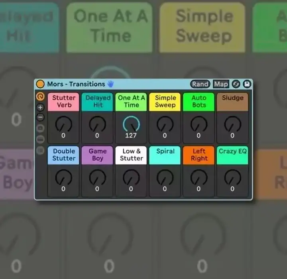The image size is (287, 279).
Task: Click the Spiral macro knob
Action: click(x=165, y=177)
